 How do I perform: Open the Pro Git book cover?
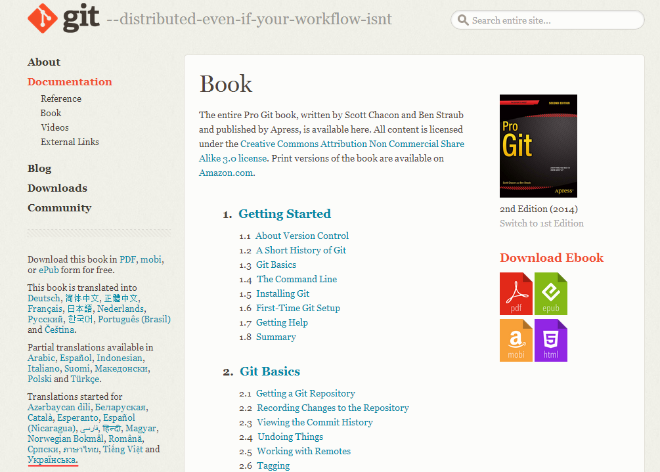click(x=538, y=146)
